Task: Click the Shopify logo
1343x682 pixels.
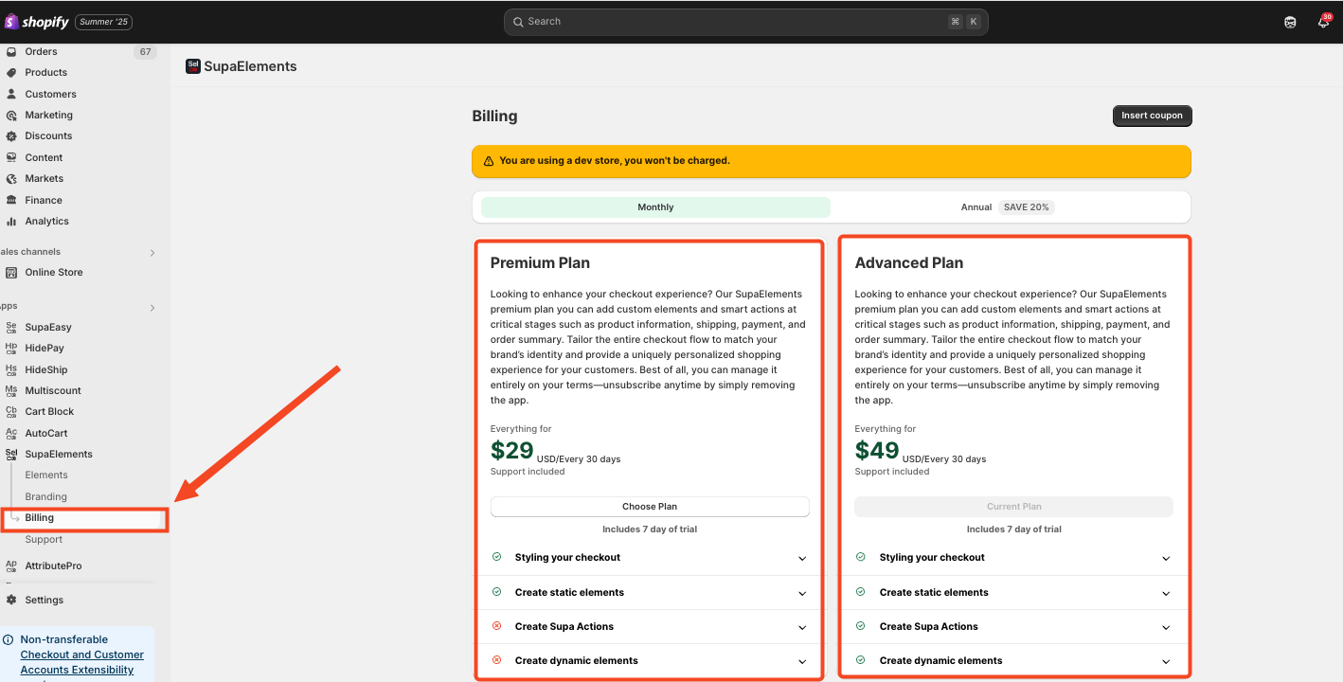Action: tap(36, 21)
